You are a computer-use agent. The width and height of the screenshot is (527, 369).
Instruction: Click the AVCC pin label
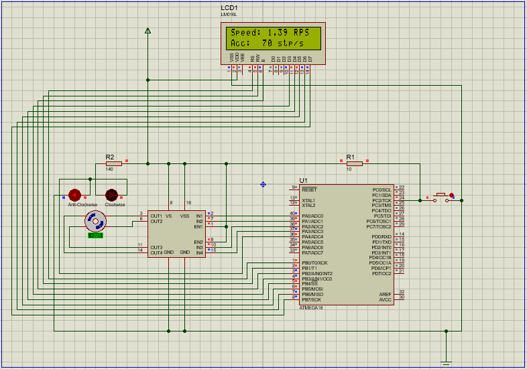(385, 300)
